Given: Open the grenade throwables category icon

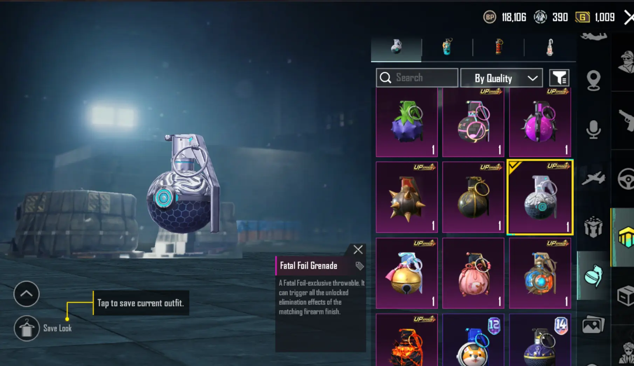Looking at the screenshot, I should (593, 276).
